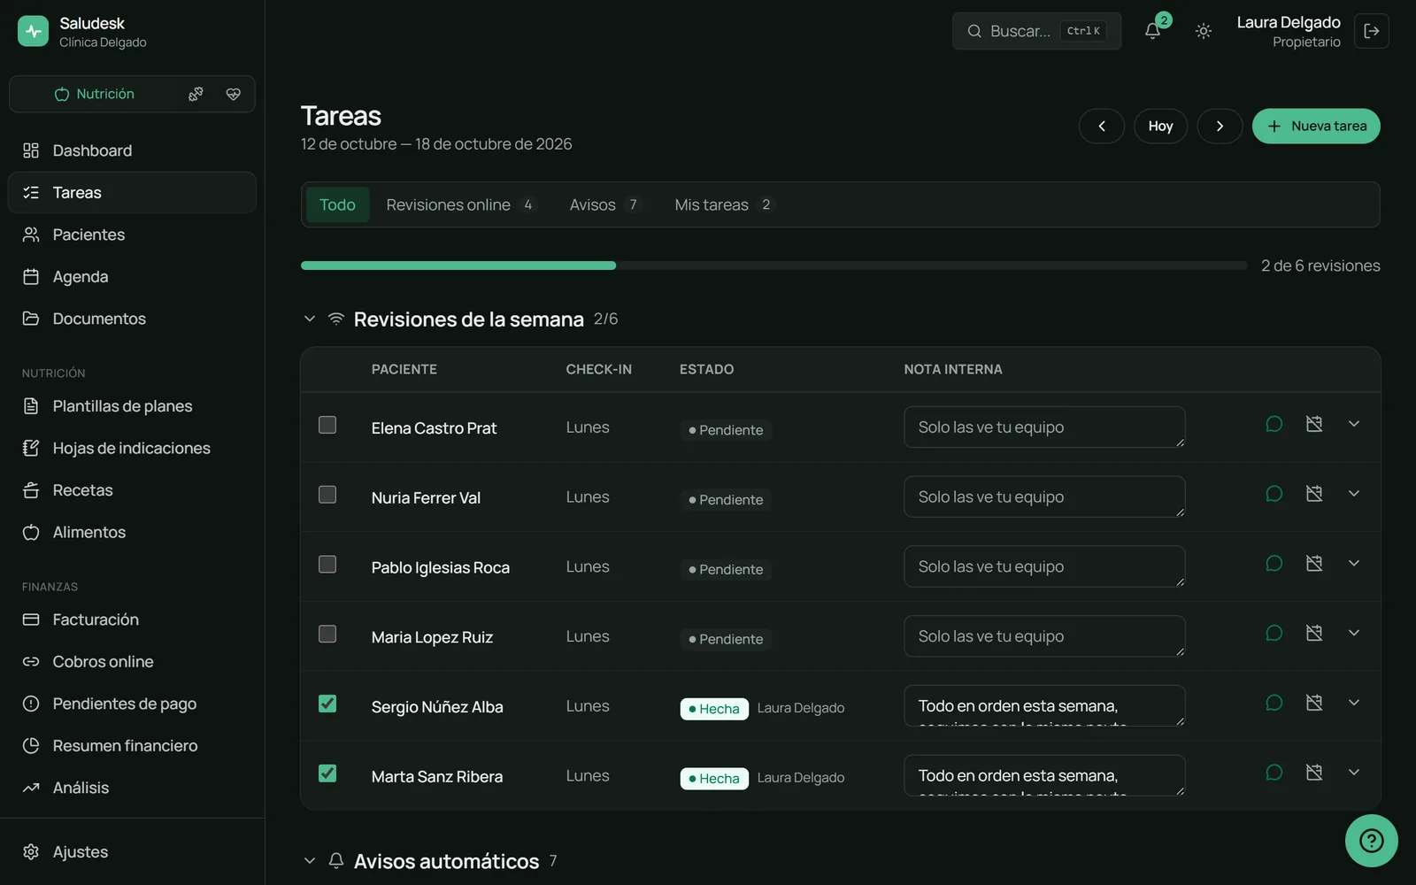Click calendar-off icon for Nuria Ferrer Val
The width and height of the screenshot is (1416, 885).
[1314, 494]
